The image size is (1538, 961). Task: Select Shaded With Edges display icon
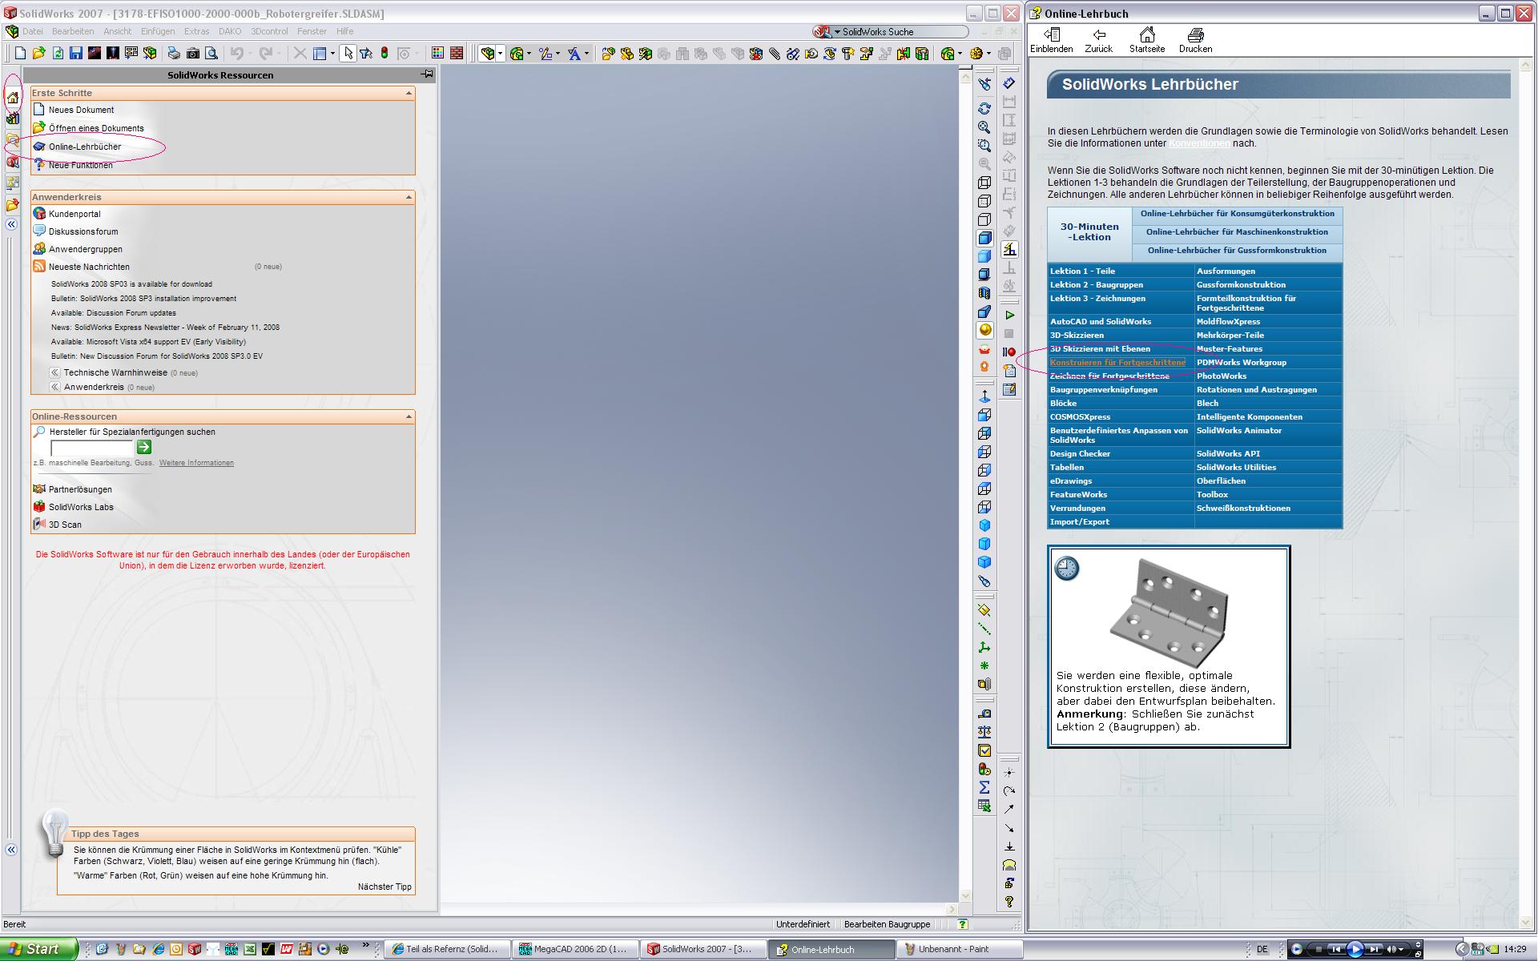pos(984,238)
